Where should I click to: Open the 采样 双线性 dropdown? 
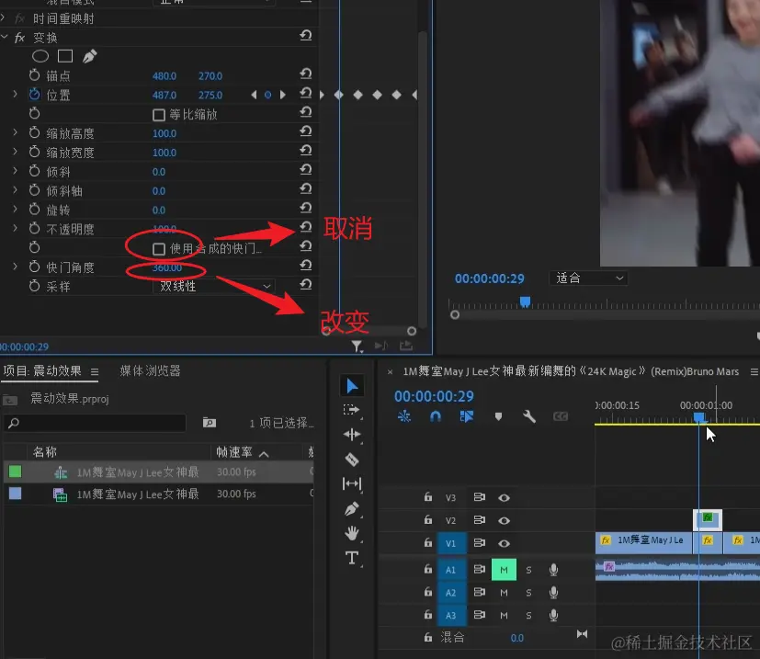214,286
